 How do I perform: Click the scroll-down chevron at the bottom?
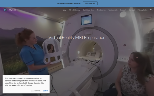coord(77,92)
